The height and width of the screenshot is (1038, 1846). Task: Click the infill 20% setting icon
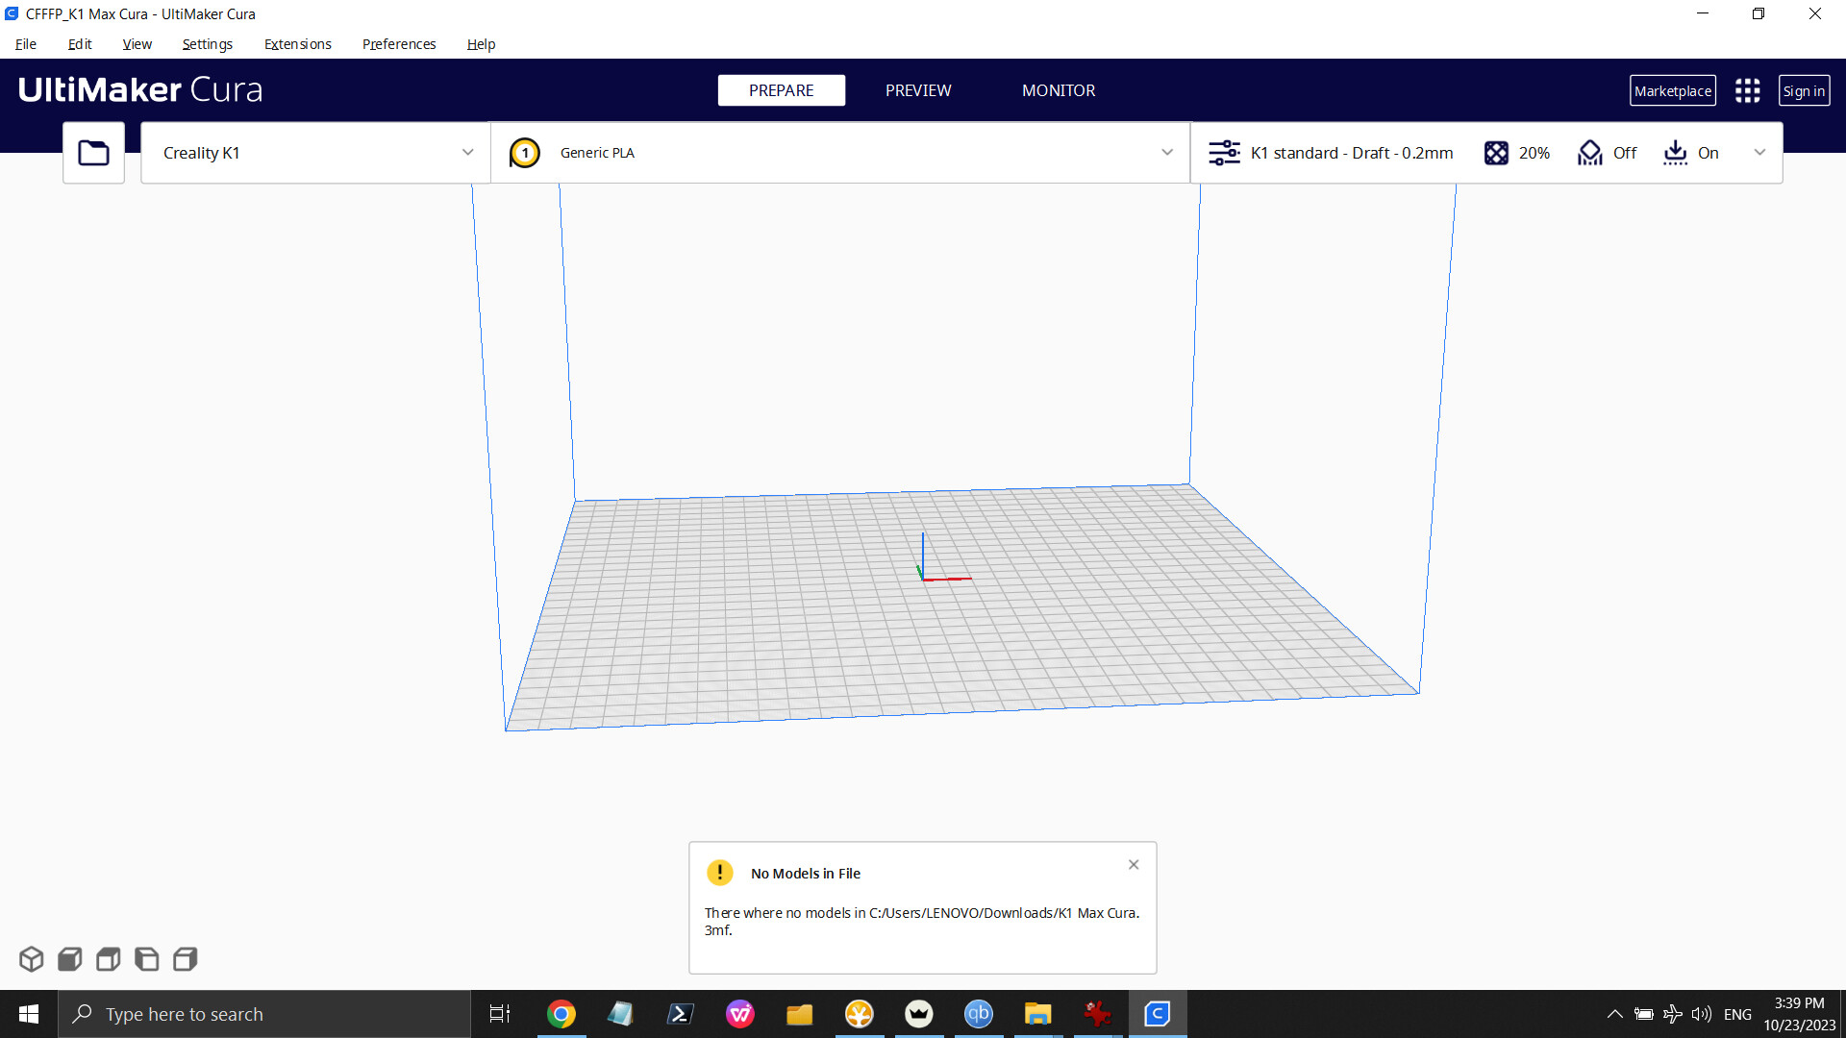[x=1496, y=153]
